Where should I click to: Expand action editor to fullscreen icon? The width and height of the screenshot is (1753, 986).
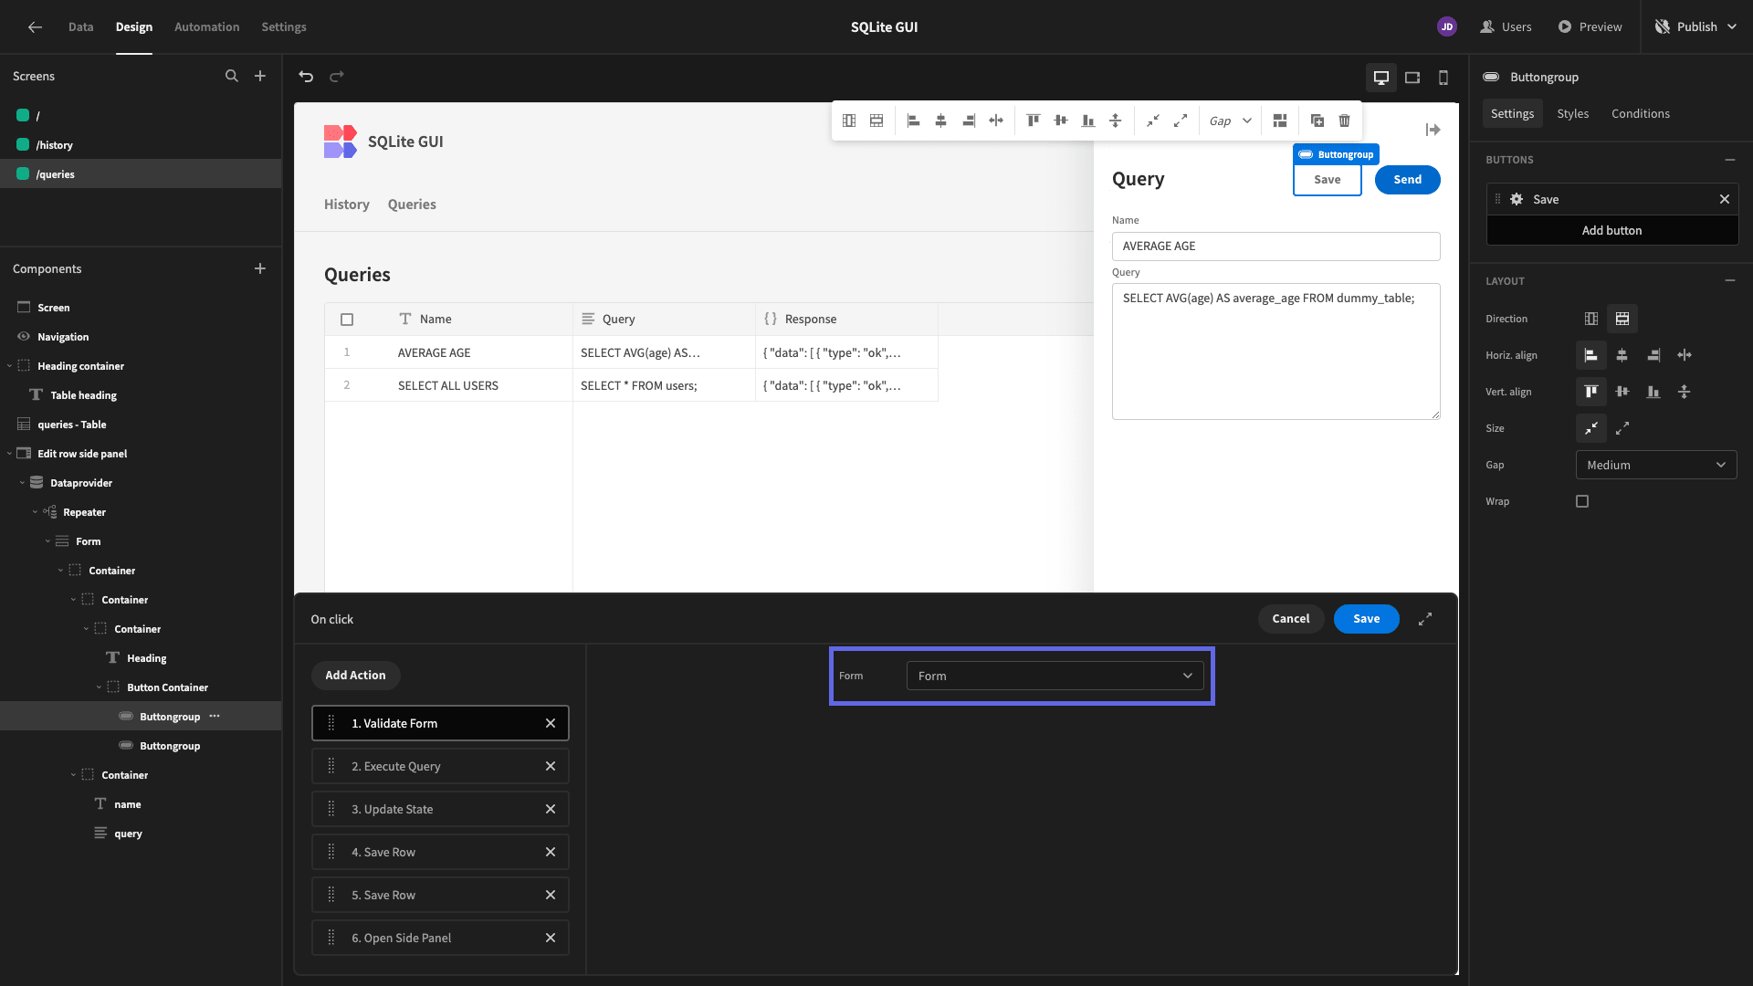tap(1425, 619)
